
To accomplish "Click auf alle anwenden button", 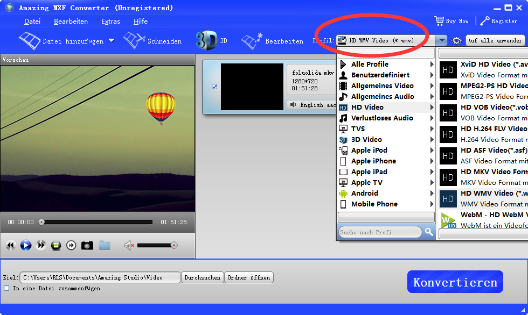I will coord(495,41).
